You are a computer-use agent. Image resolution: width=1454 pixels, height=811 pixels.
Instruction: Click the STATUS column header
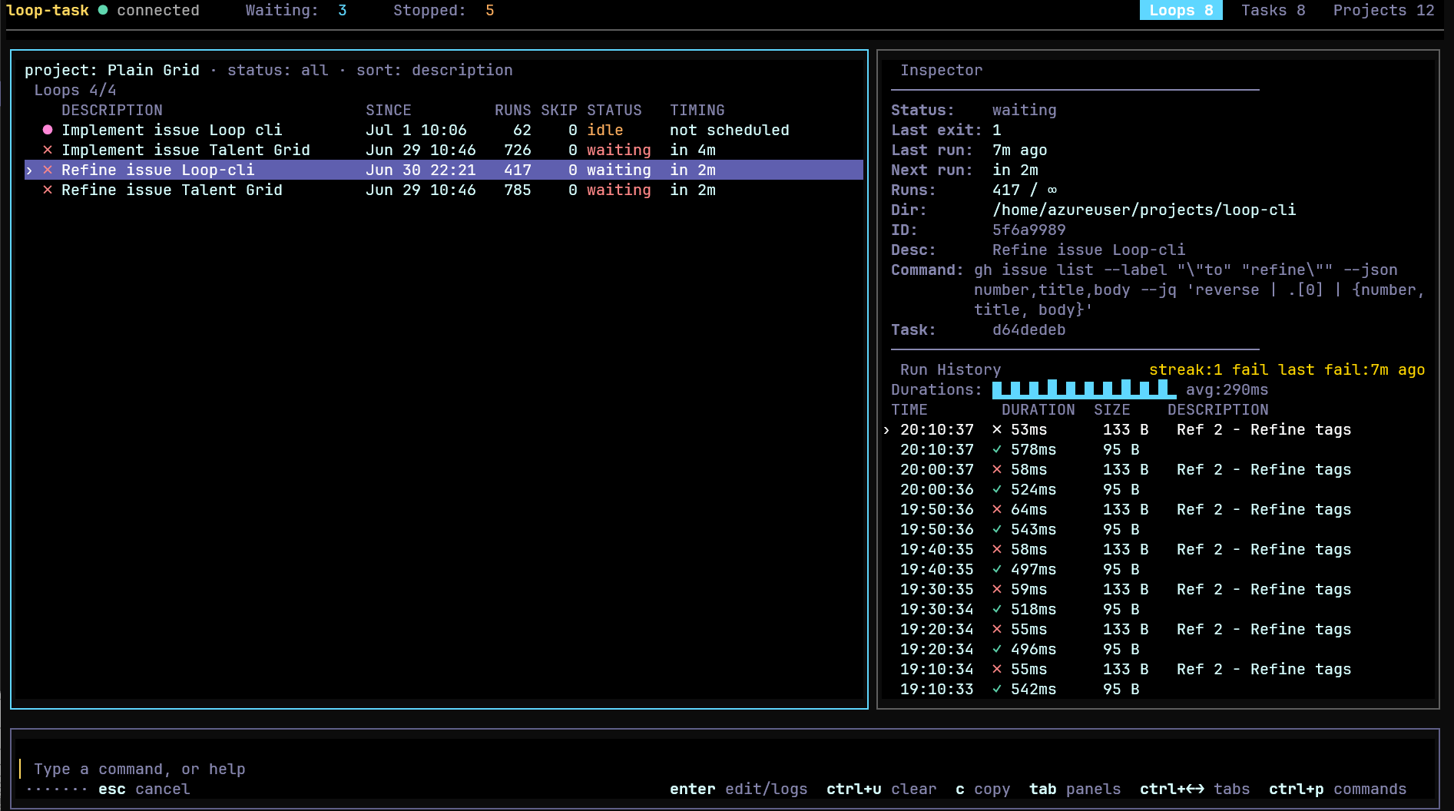tap(614, 110)
